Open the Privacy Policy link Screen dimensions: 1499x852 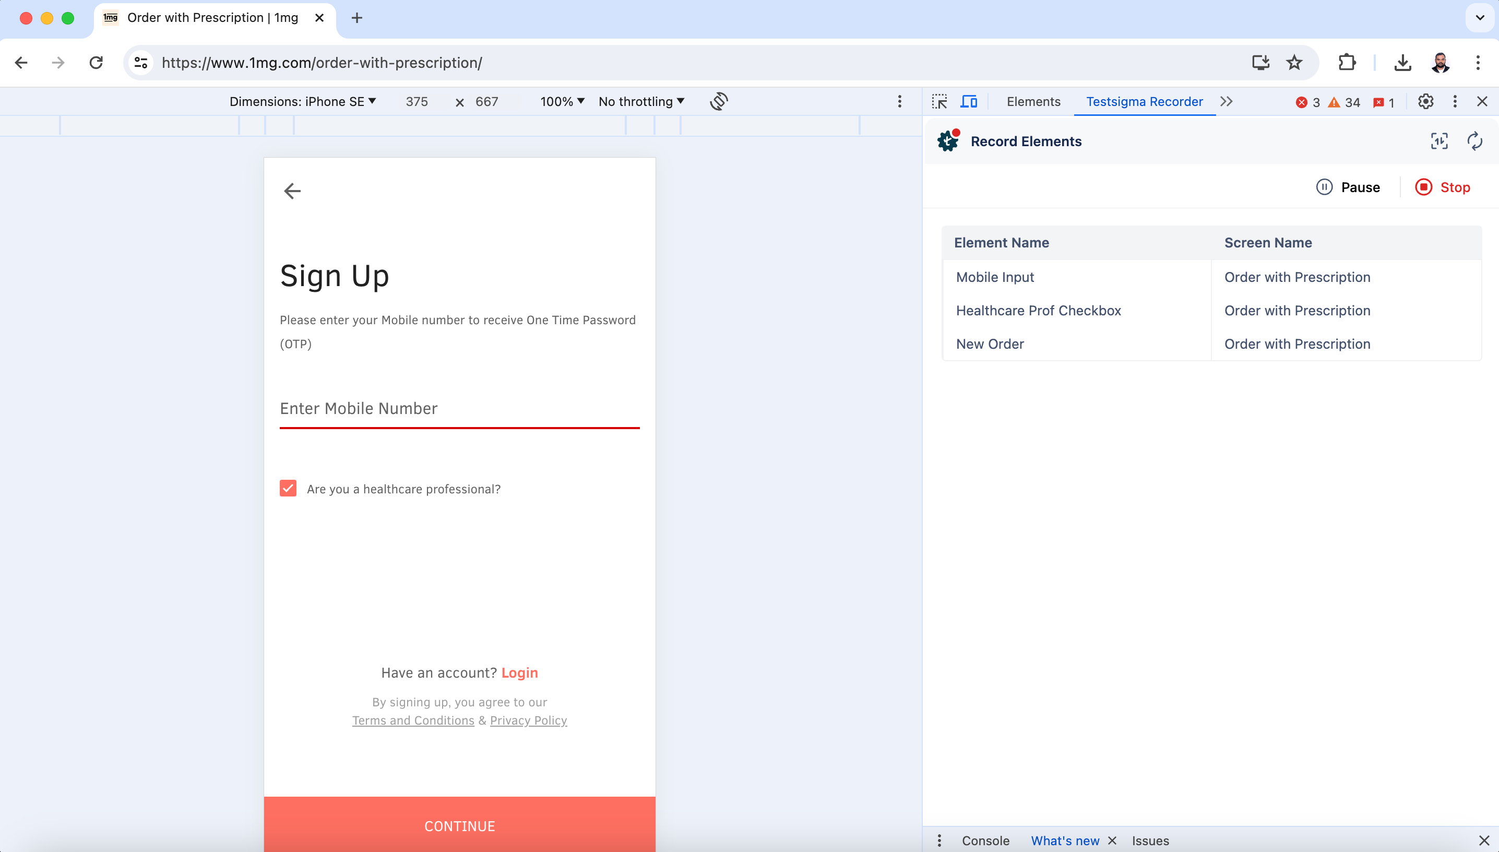(528, 720)
